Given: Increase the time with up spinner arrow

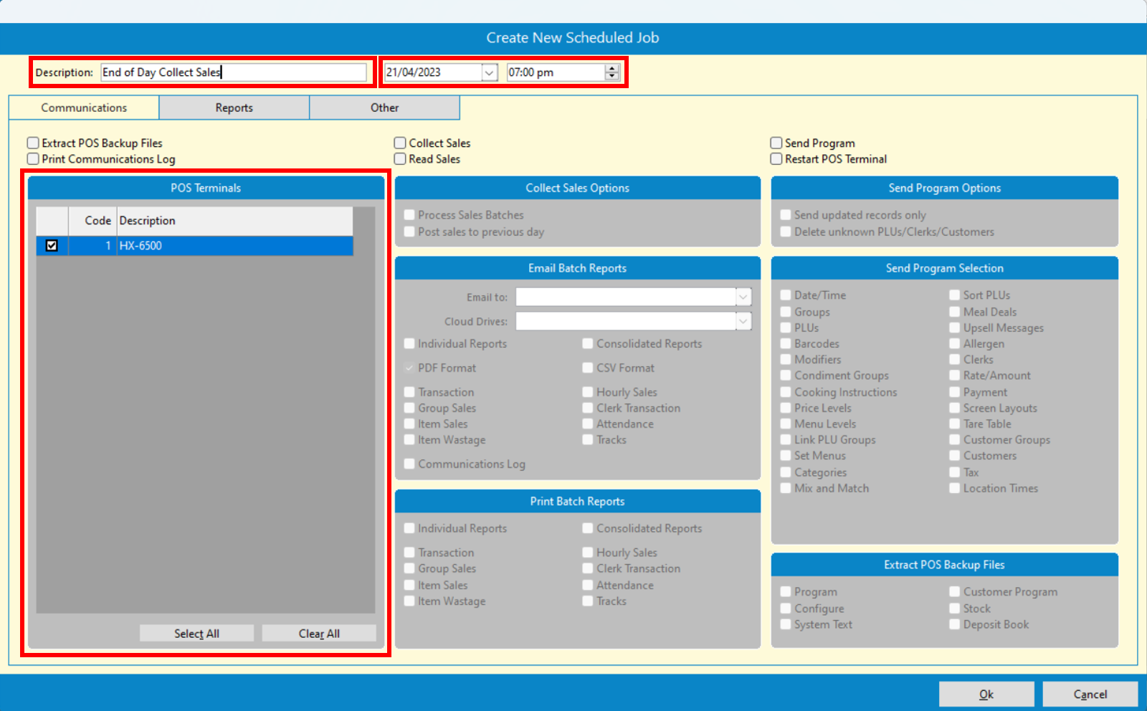Looking at the screenshot, I should tap(611, 69).
